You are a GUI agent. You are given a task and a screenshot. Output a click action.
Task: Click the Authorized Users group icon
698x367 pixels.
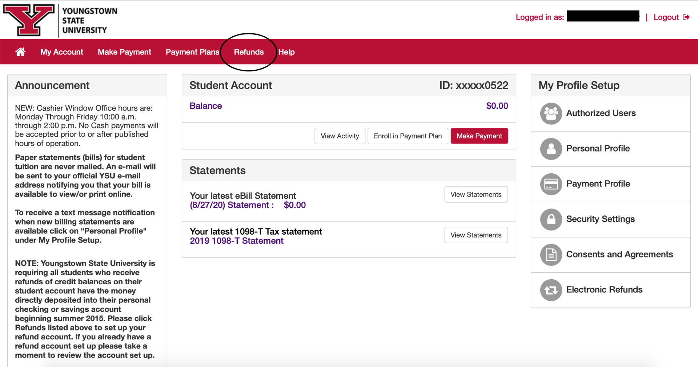click(x=551, y=114)
